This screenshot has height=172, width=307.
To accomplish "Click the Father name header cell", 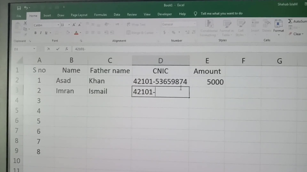I will (x=110, y=71).
